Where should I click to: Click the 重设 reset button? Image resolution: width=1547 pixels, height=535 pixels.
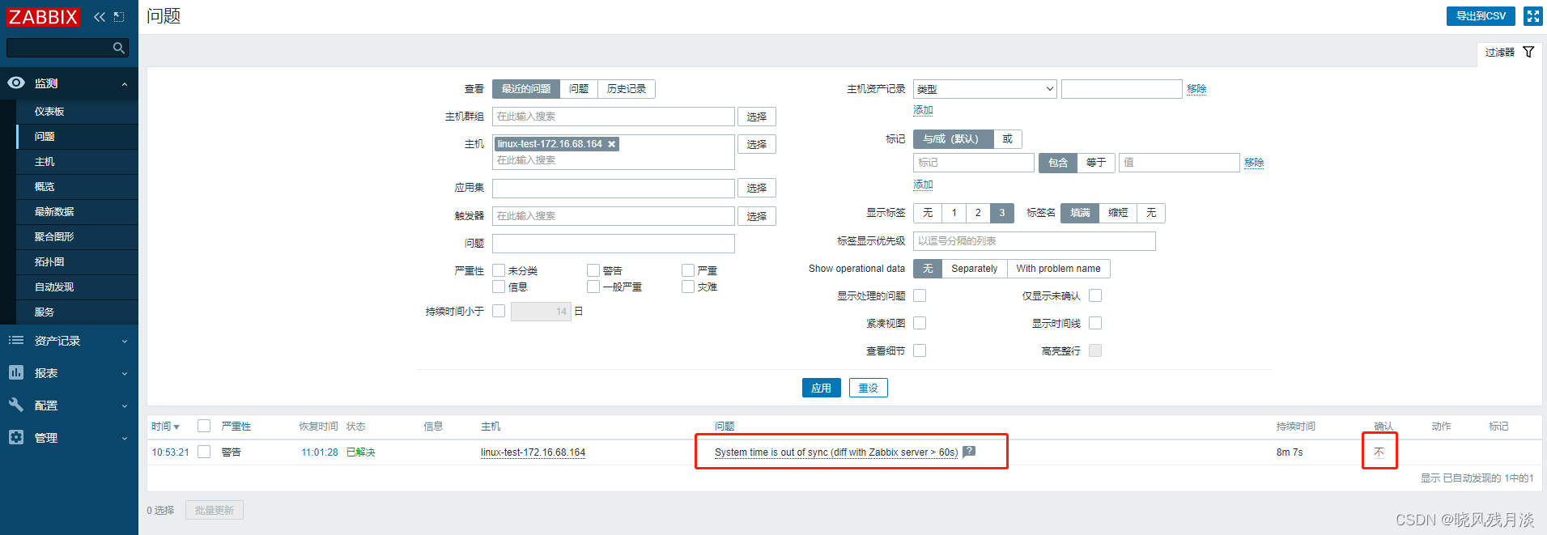pyautogui.click(x=869, y=388)
